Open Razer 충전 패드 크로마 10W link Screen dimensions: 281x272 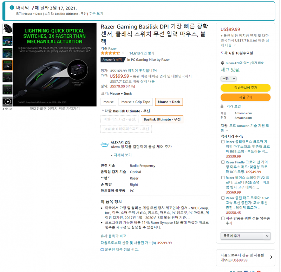click(247, 203)
